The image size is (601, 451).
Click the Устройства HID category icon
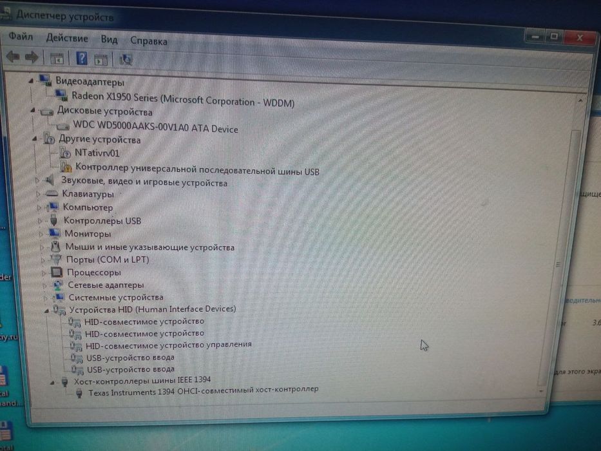[60, 309]
